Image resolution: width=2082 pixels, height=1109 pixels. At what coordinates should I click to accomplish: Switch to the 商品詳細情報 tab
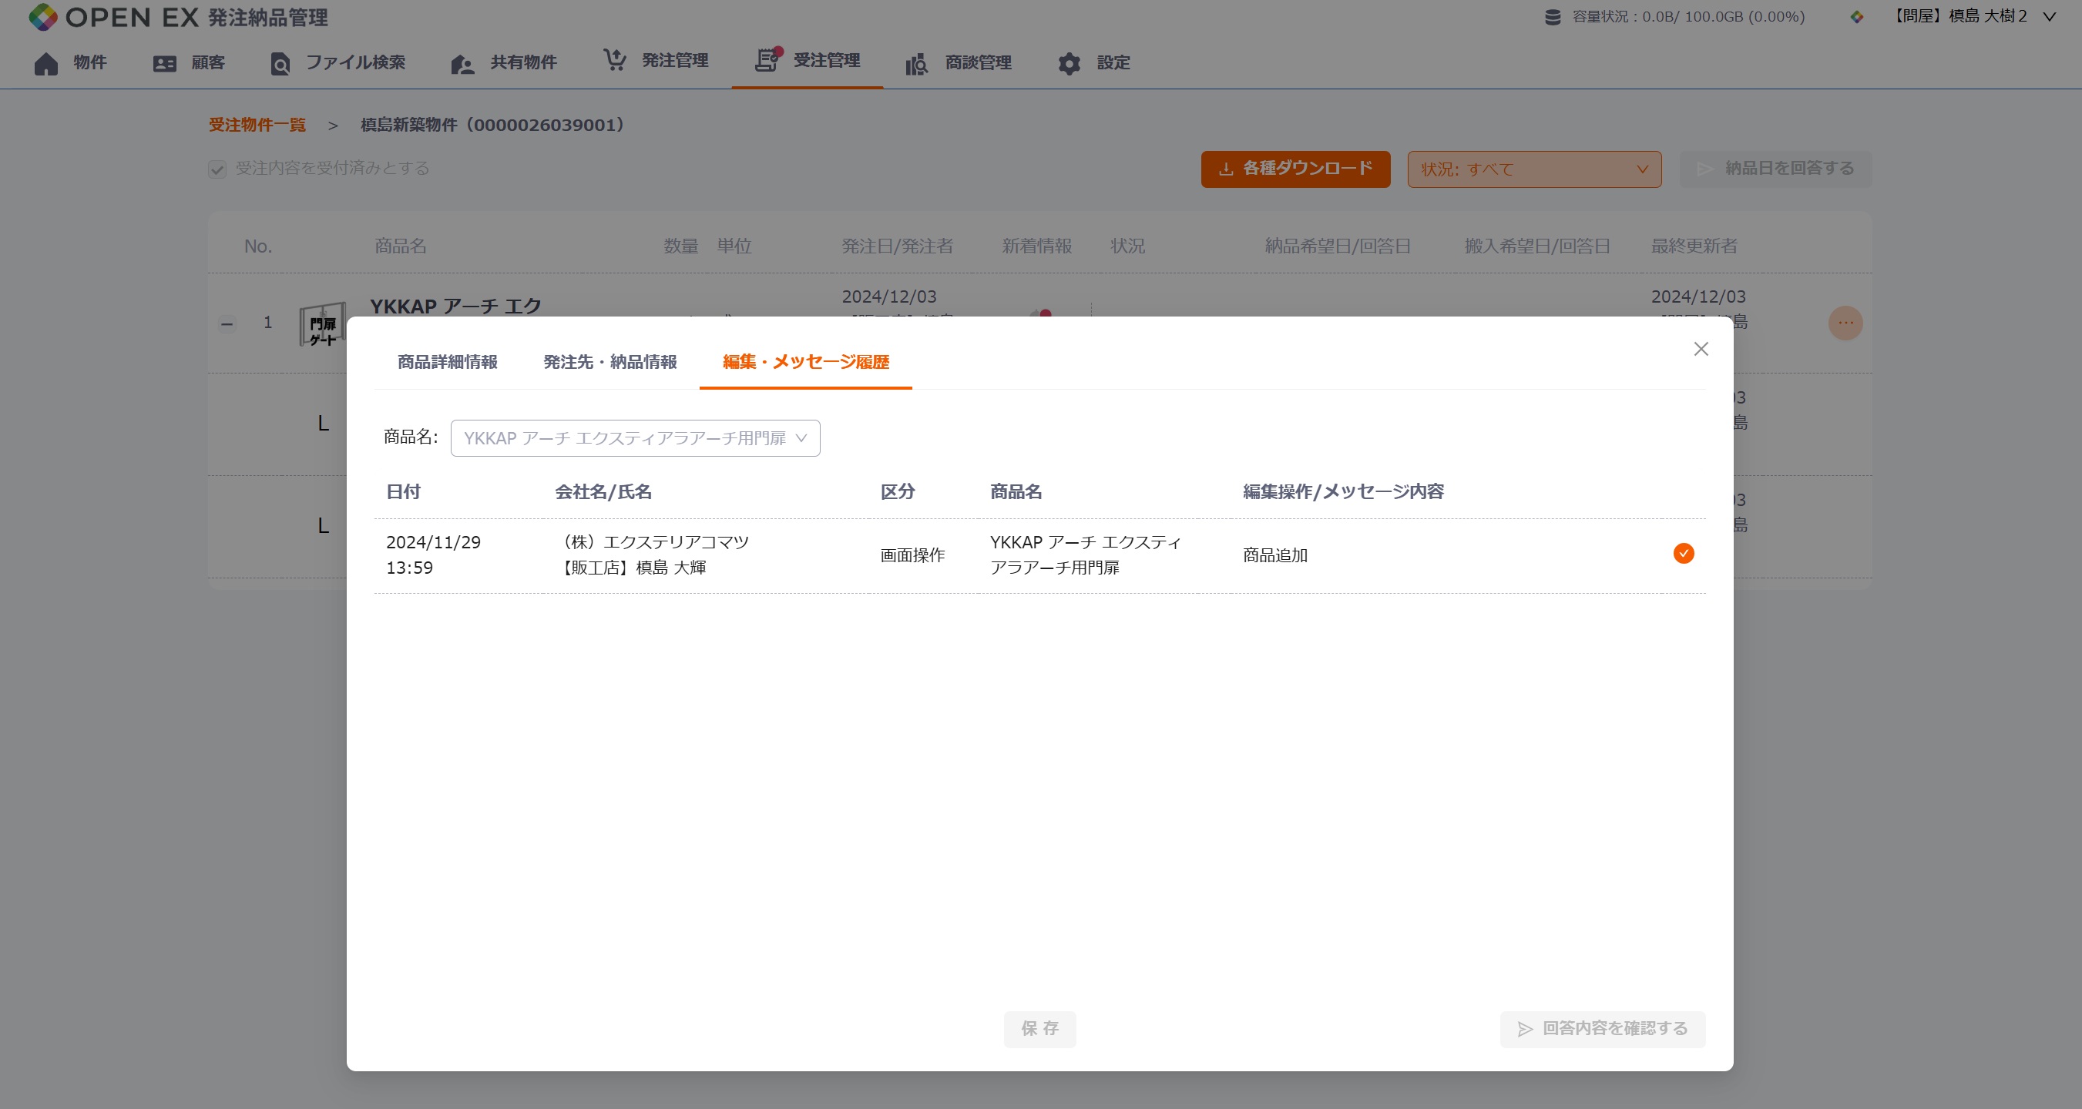(x=447, y=362)
